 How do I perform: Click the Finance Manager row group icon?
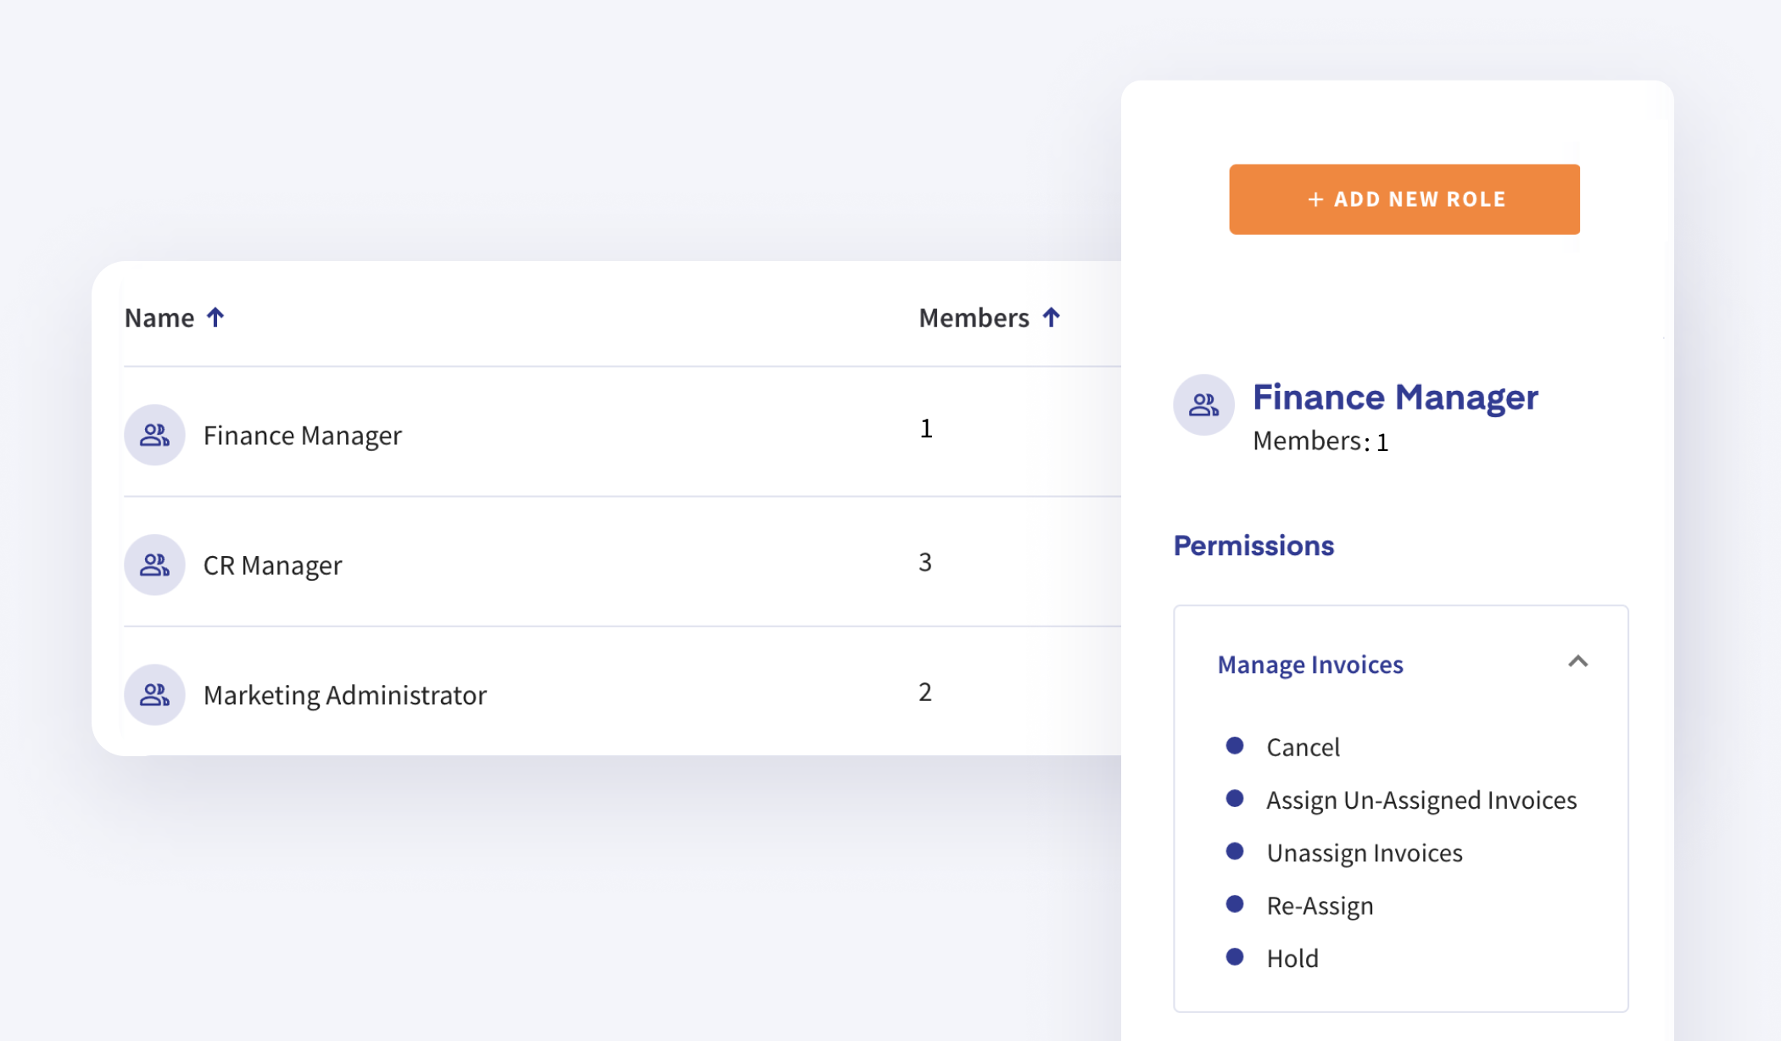(x=154, y=435)
